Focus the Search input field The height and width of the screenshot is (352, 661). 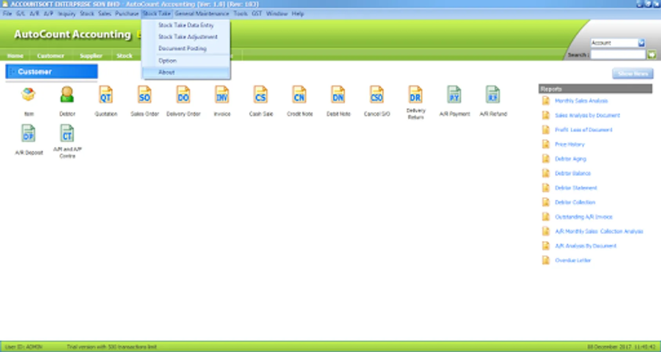[x=618, y=55]
